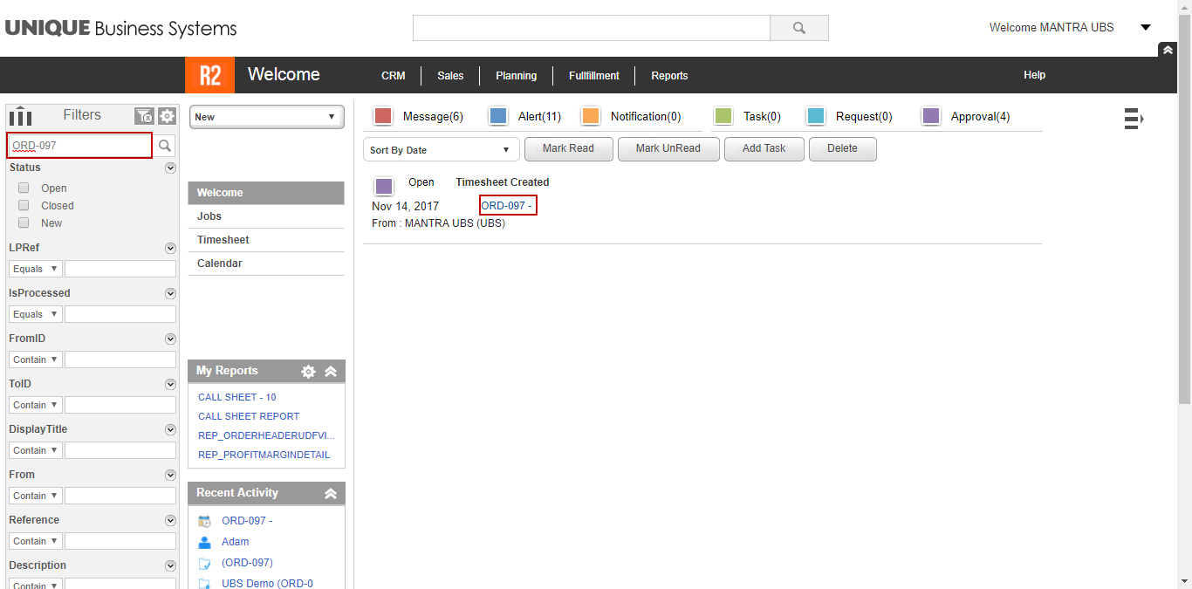
Task: Open the Planning menu
Action: click(516, 76)
